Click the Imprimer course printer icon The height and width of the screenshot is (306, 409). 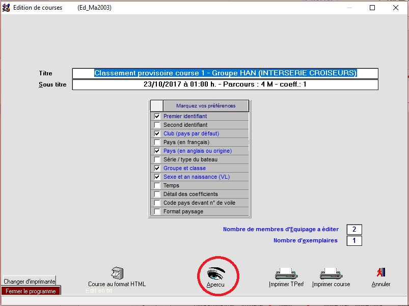point(331,273)
